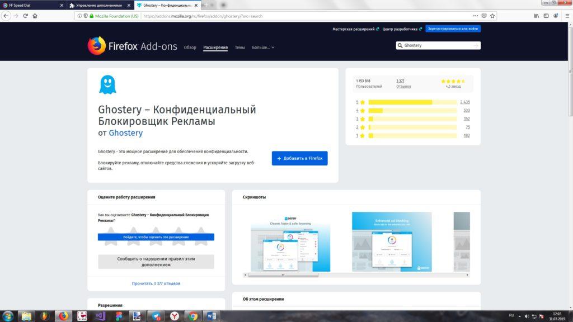Toggle the sidebars icon in toolbar
573x322 pixels.
coord(546,16)
